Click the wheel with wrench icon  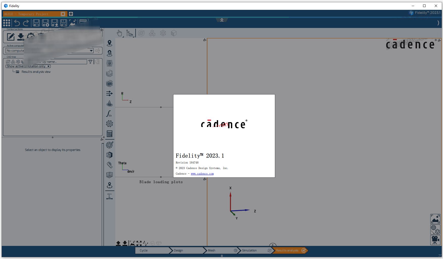point(110,145)
